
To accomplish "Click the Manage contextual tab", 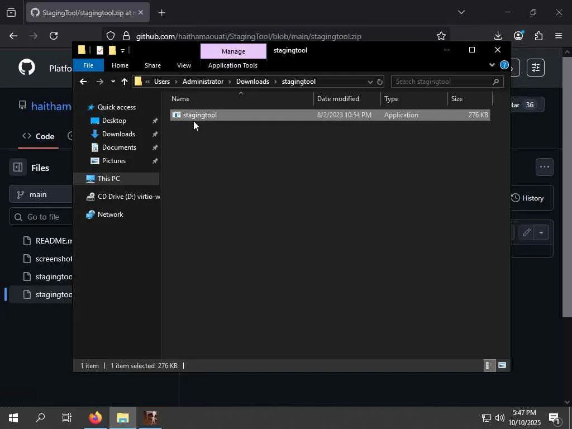I will tap(233, 51).
